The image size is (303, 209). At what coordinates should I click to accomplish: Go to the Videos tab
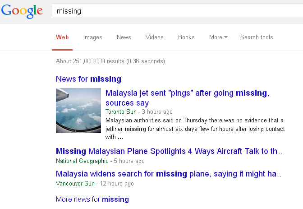(x=154, y=37)
